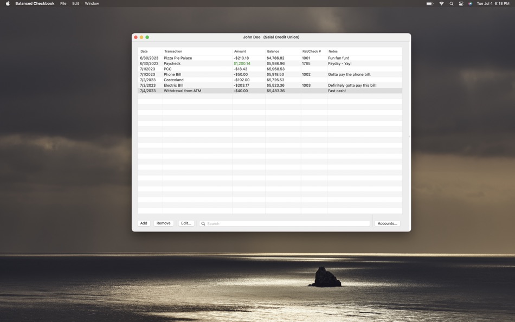This screenshot has width=515, height=322.
Task: Click check number 1001
Action: click(306, 58)
